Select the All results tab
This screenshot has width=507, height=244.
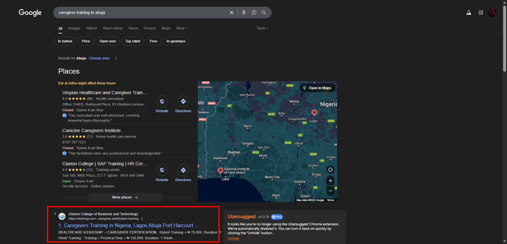point(60,28)
